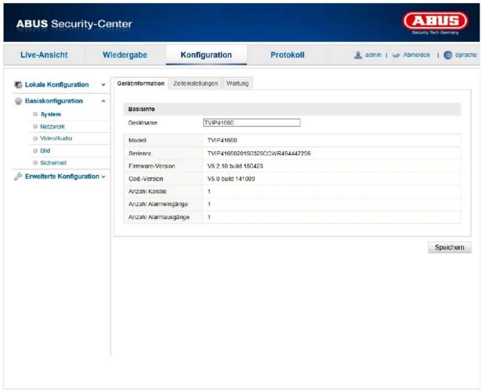Select Sicherheit in sidebar

53,163
